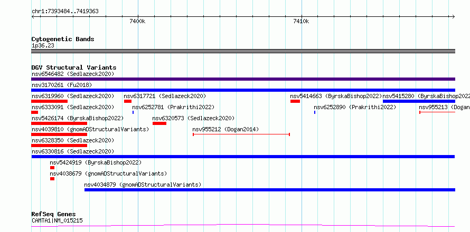Click the red bar under nsv5414663

point(295,101)
